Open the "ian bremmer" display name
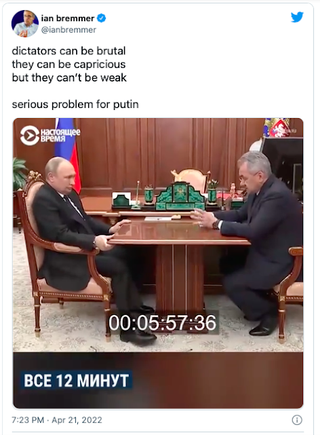 click(68, 18)
